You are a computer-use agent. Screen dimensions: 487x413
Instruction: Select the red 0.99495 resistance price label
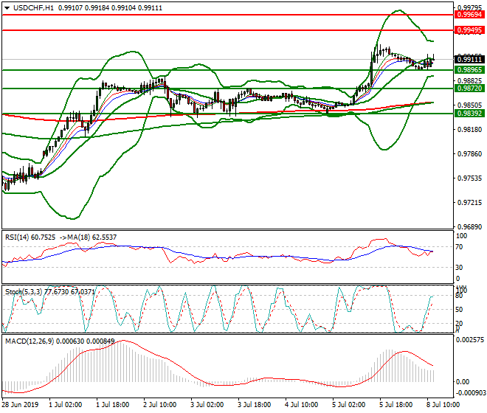[469, 30]
